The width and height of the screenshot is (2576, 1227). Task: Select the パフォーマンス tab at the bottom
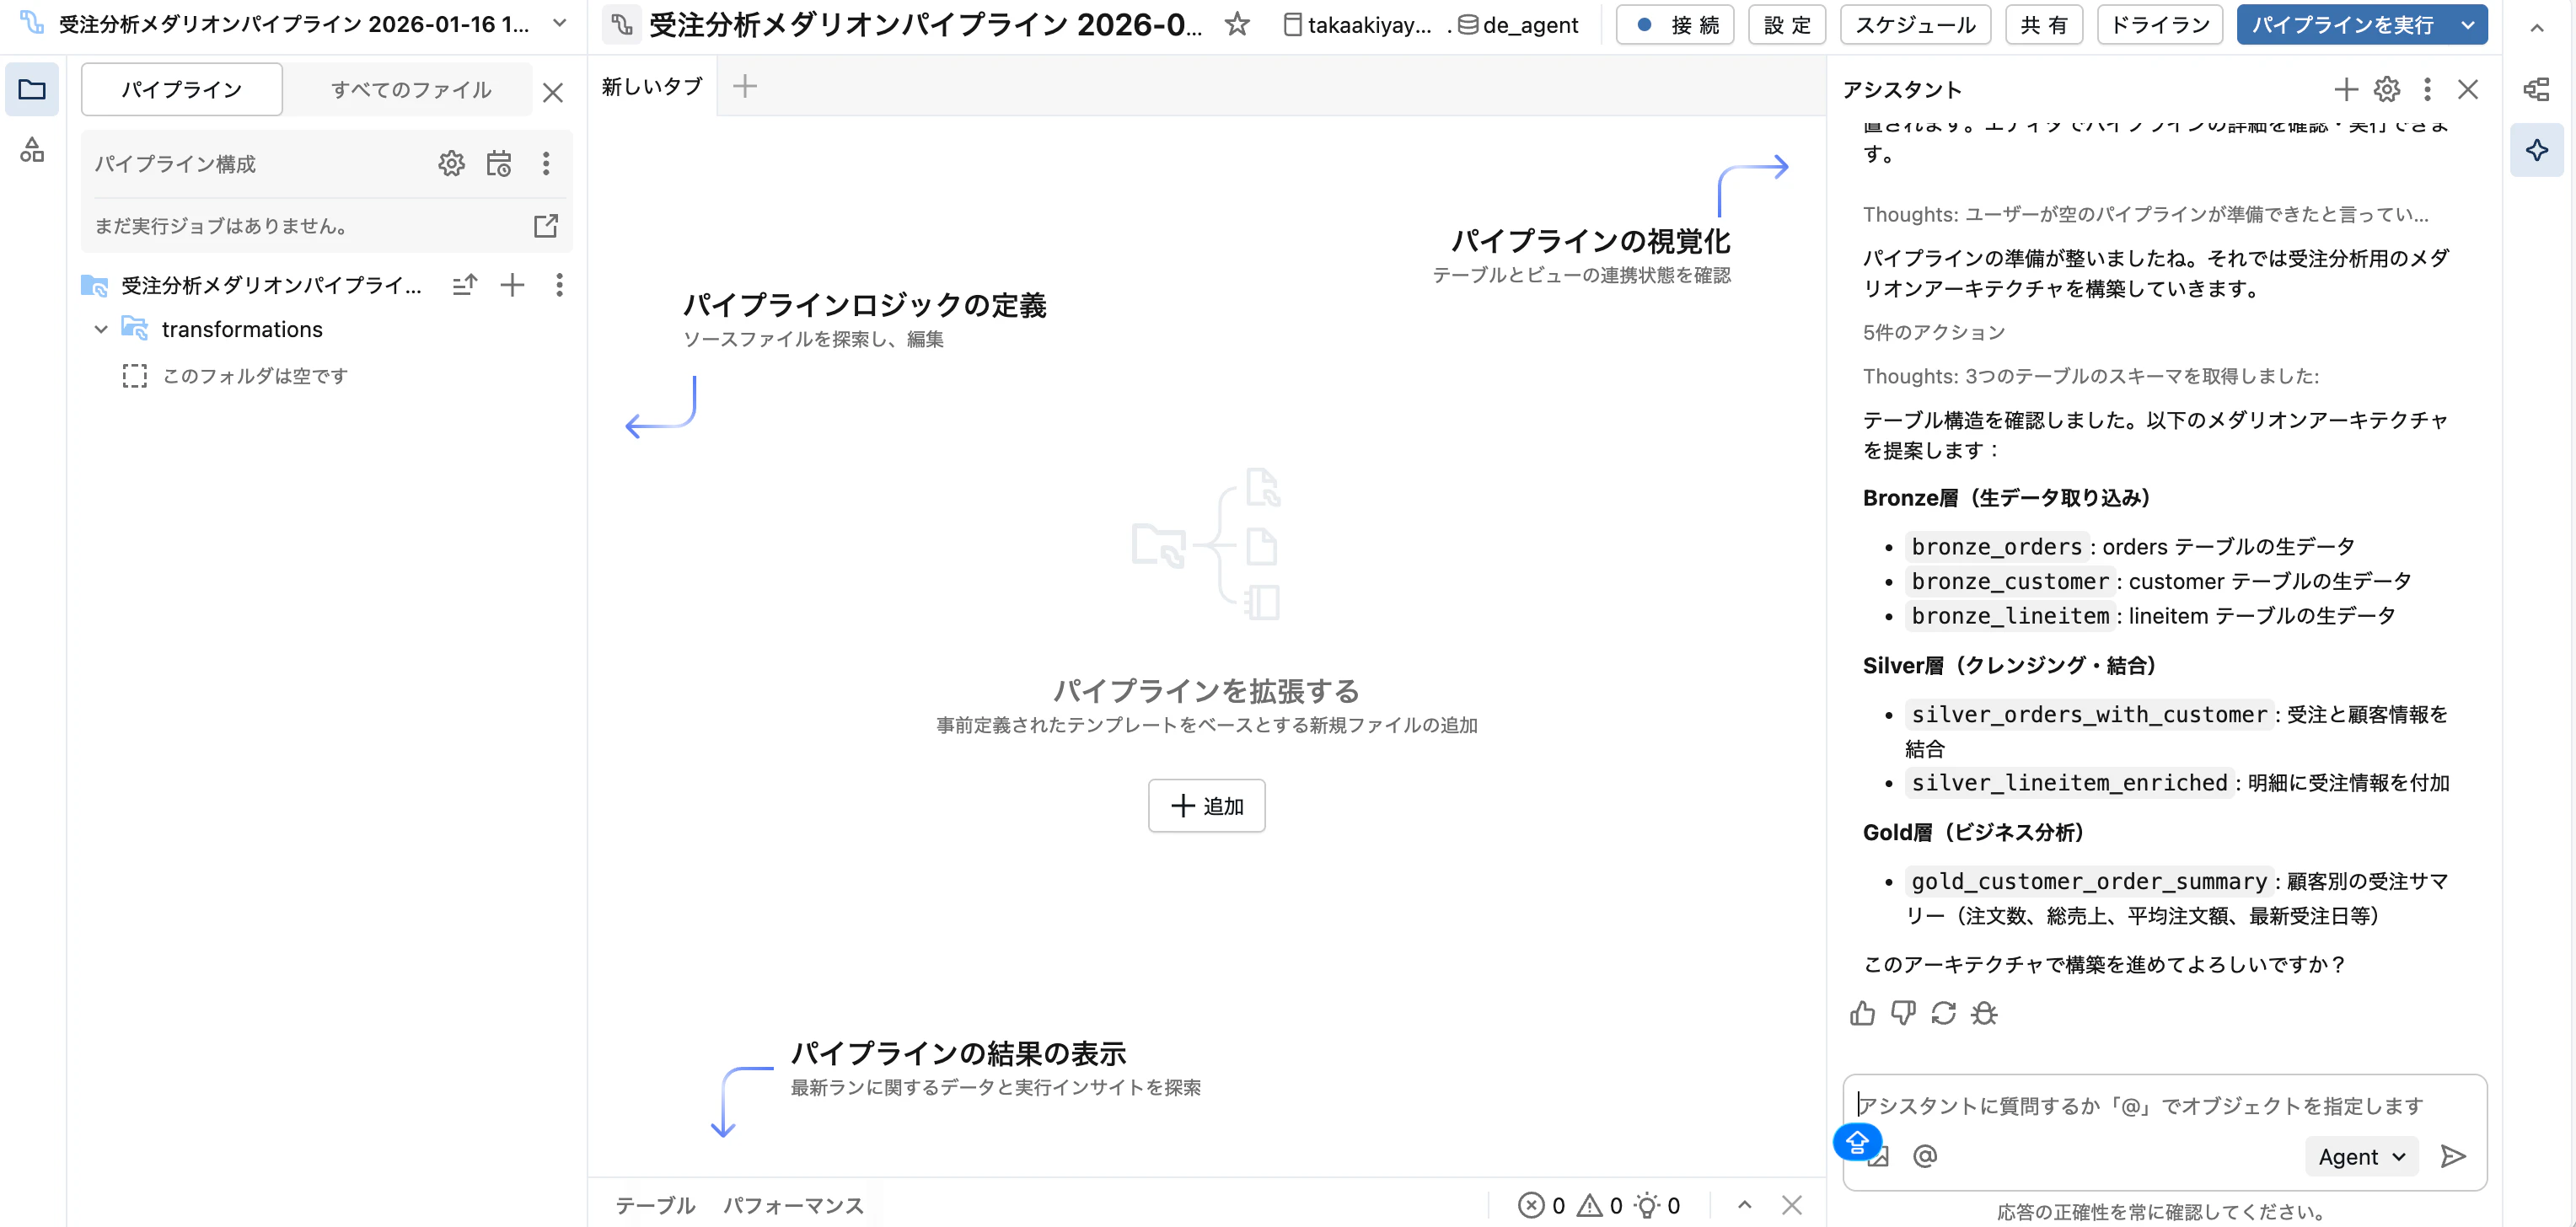[793, 1205]
